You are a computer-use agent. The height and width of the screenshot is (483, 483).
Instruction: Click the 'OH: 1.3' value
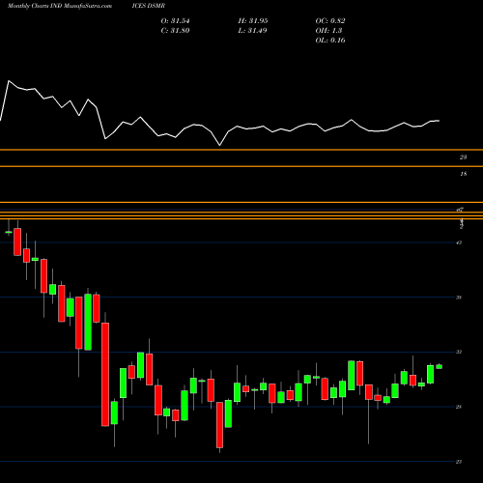328,31
